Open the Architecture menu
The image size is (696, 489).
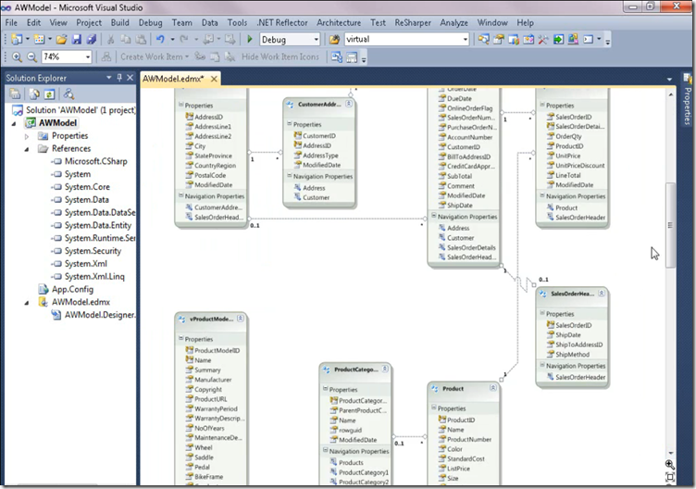click(338, 22)
